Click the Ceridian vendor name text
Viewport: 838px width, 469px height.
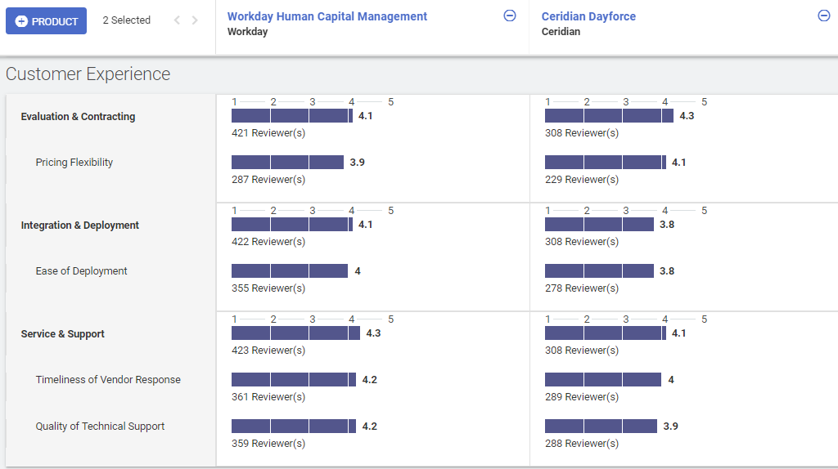point(561,32)
